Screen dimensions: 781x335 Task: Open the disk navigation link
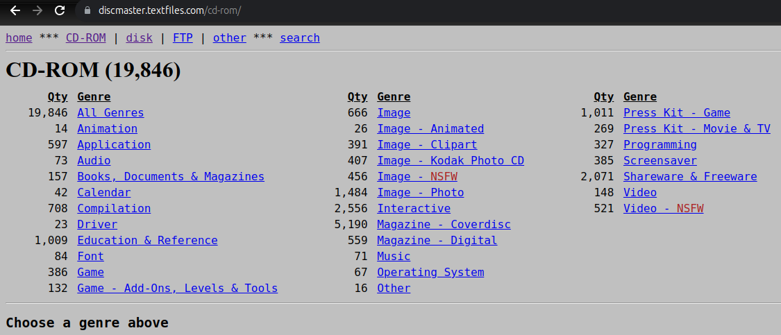click(x=139, y=38)
